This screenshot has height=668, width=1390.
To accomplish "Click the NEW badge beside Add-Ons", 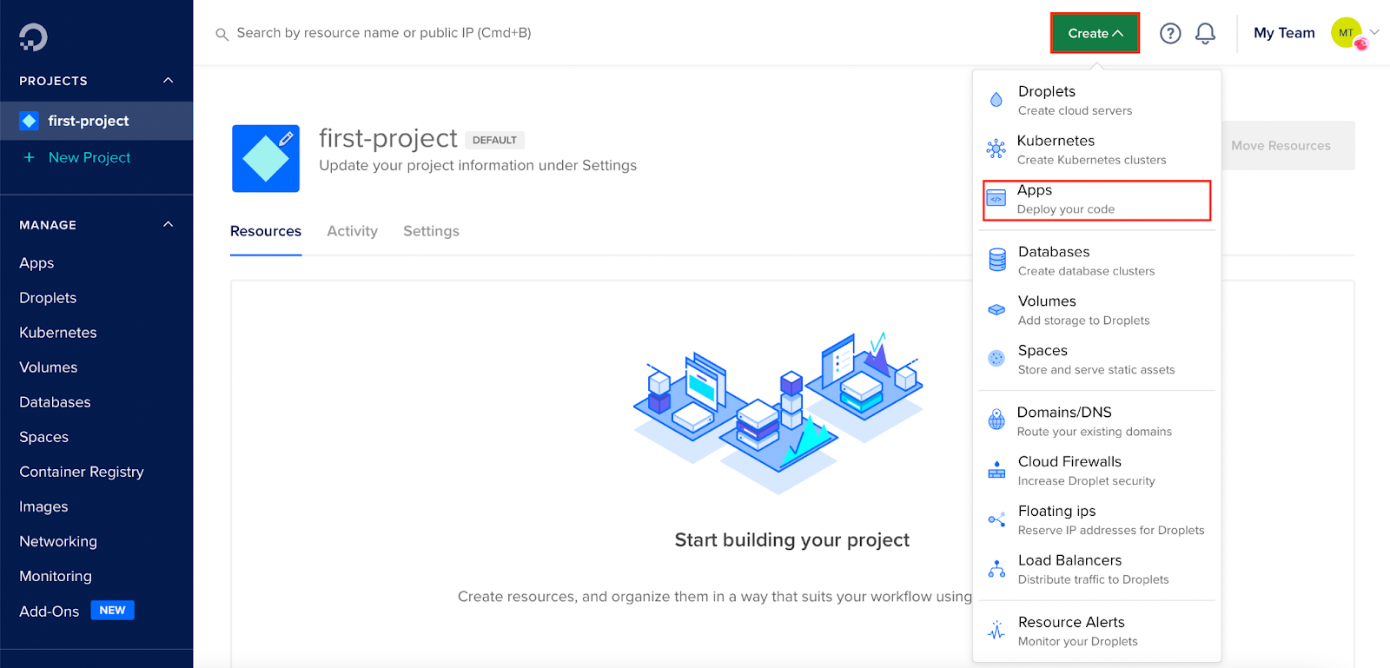I will pos(112,610).
